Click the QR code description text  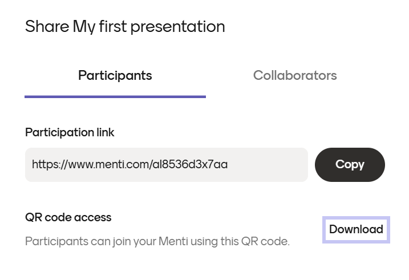coord(157,241)
